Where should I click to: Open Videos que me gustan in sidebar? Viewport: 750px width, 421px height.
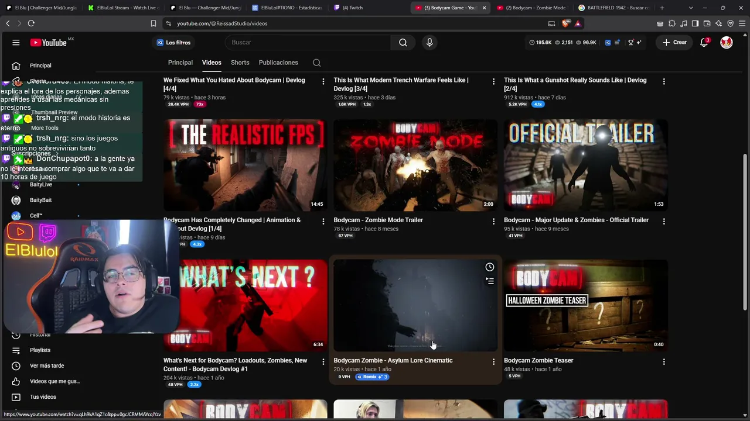point(54,381)
